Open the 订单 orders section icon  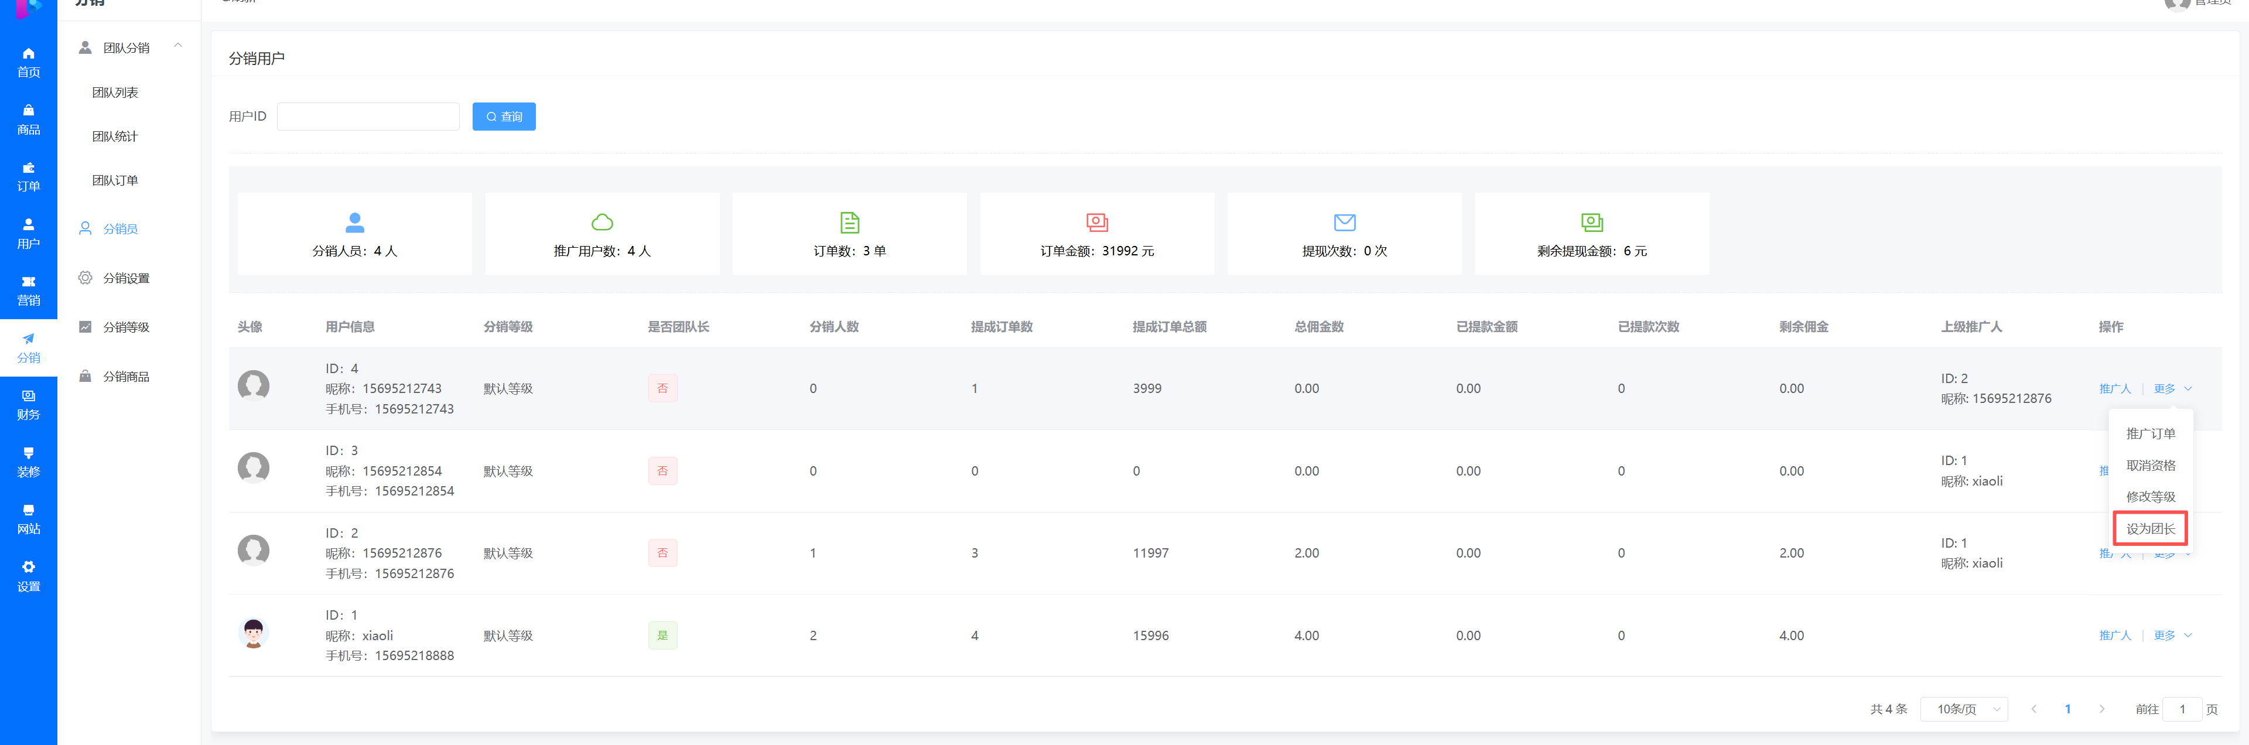point(29,176)
